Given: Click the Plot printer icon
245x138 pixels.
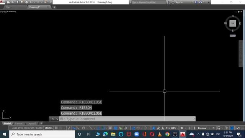Looking at the screenshot, I should pyautogui.click(x=26, y=2).
